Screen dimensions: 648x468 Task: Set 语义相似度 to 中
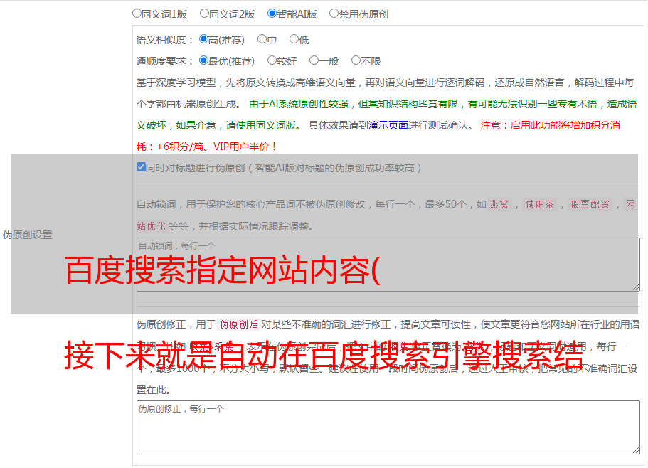pyautogui.click(x=262, y=39)
